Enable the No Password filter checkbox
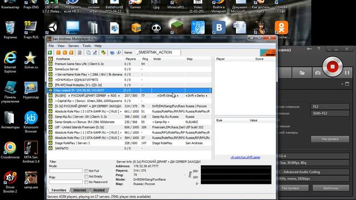This screenshot has height=200, width=356. [x=86, y=182]
